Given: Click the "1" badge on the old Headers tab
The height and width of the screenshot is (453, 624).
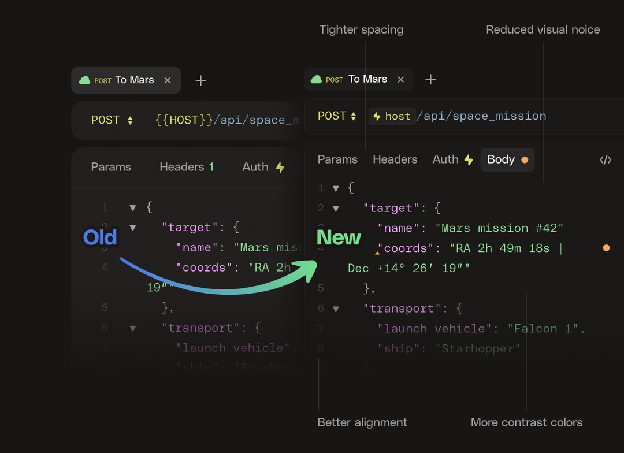Looking at the screenshot, I should point(211,166).
